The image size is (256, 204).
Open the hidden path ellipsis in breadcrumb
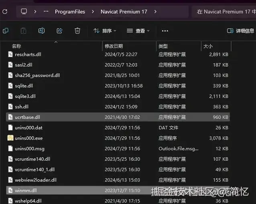(x=46, y=11)
